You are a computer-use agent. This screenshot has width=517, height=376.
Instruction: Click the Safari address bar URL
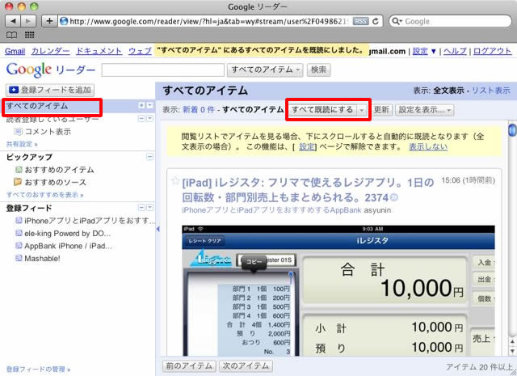208,21
